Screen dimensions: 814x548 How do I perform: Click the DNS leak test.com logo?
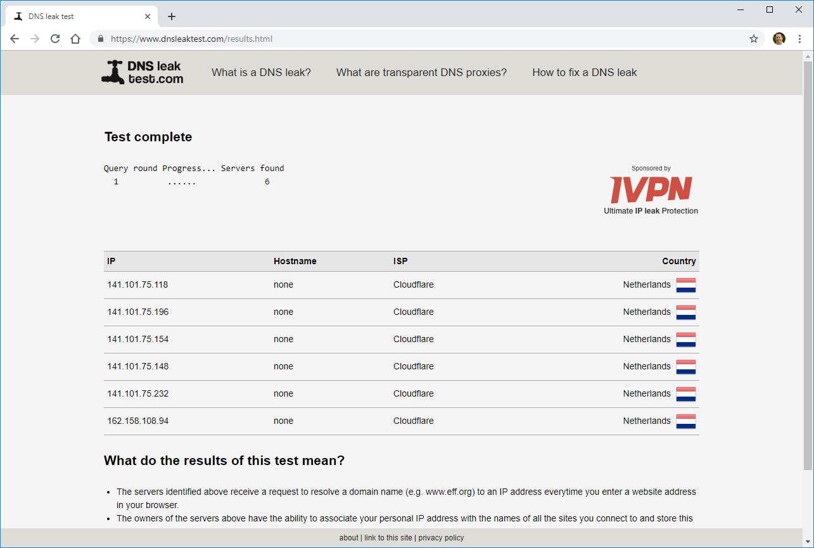(x=143, y=72)
